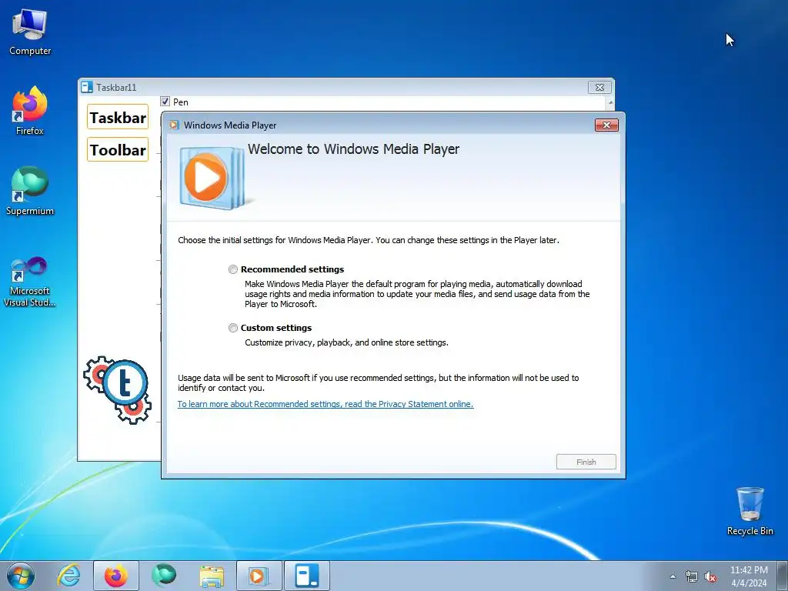Close the Windows Media Player dialog
The width and height of the screenshot is (788, 591).
coord(606,125)
